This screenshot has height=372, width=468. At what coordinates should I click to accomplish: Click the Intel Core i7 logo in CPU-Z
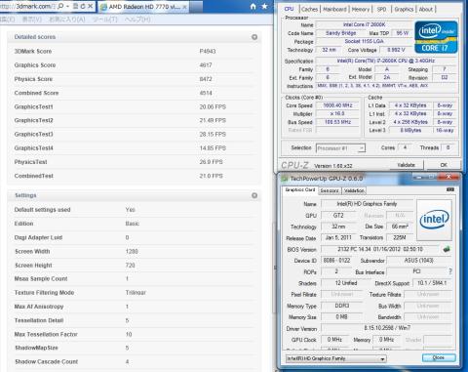[x=436, y=37]
